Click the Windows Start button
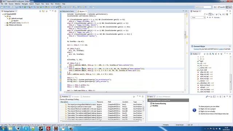The height and width of the screenshot is (131, 233). click(3, 128)
